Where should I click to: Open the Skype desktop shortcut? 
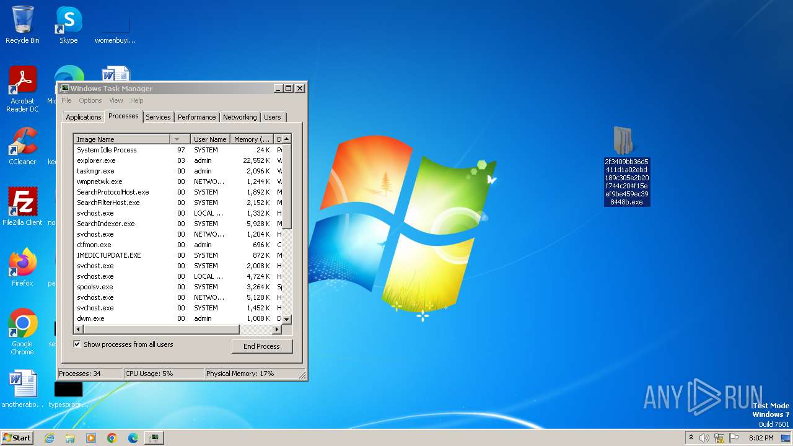[x=68, y=25]
